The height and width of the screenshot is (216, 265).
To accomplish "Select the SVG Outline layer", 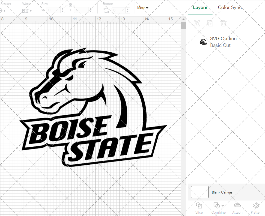I will tap(223, 39).
